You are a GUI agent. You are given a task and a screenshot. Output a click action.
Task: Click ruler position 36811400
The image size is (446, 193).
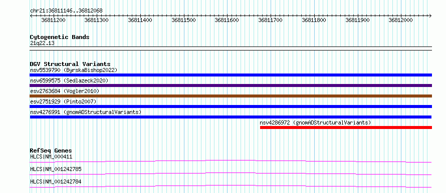[x=140, y=20]
